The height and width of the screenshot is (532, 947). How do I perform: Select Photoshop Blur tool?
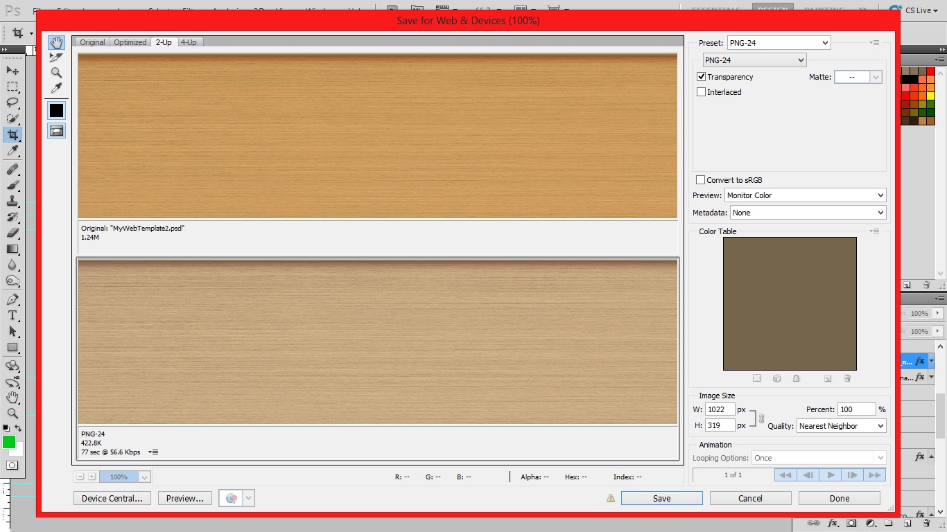click(12, 265)
